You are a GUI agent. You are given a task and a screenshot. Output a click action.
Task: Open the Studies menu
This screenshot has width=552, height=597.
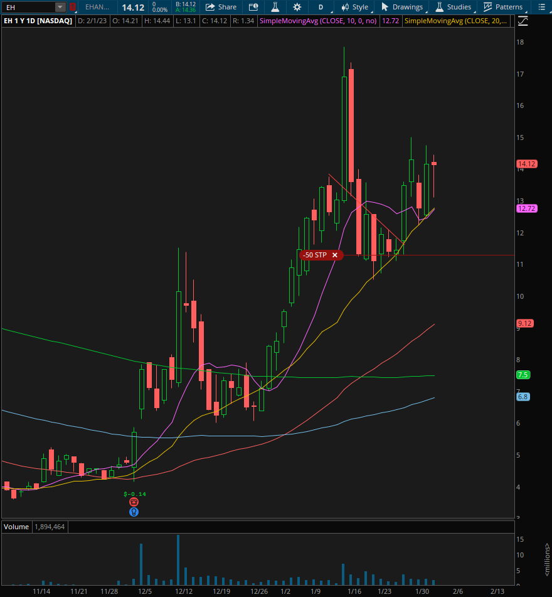tap(454, 7)
